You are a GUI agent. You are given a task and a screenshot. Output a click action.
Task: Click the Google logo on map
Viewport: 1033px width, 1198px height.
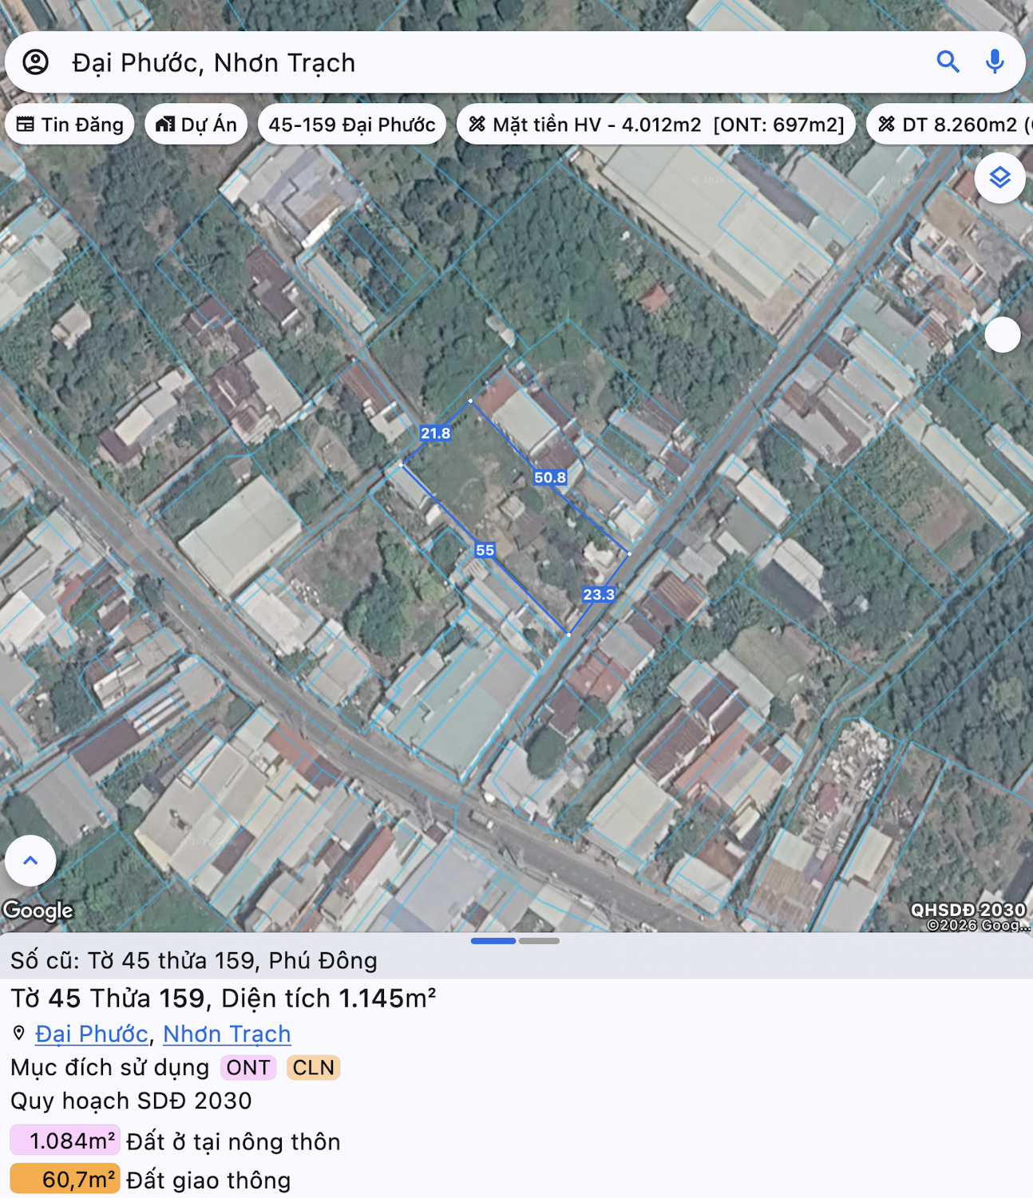(38, 910)
